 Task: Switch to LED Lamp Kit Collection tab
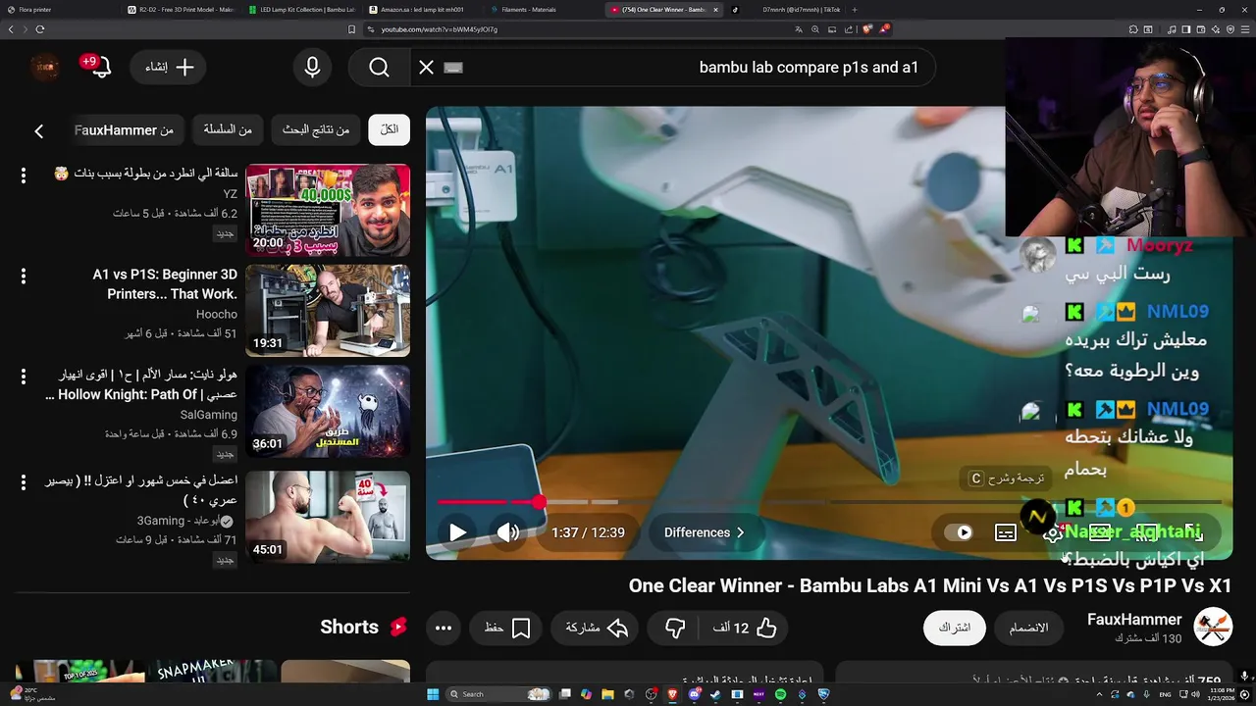[x=302, y=9]
